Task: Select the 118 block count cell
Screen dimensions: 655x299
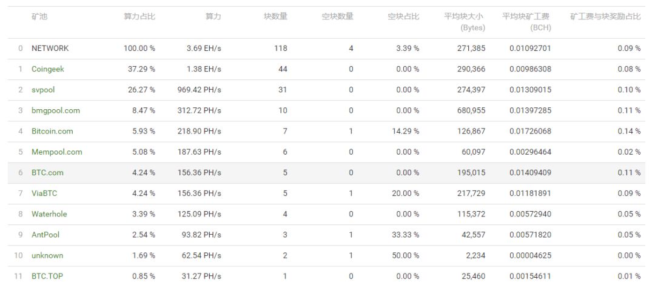Action: (x=281, y=49)
